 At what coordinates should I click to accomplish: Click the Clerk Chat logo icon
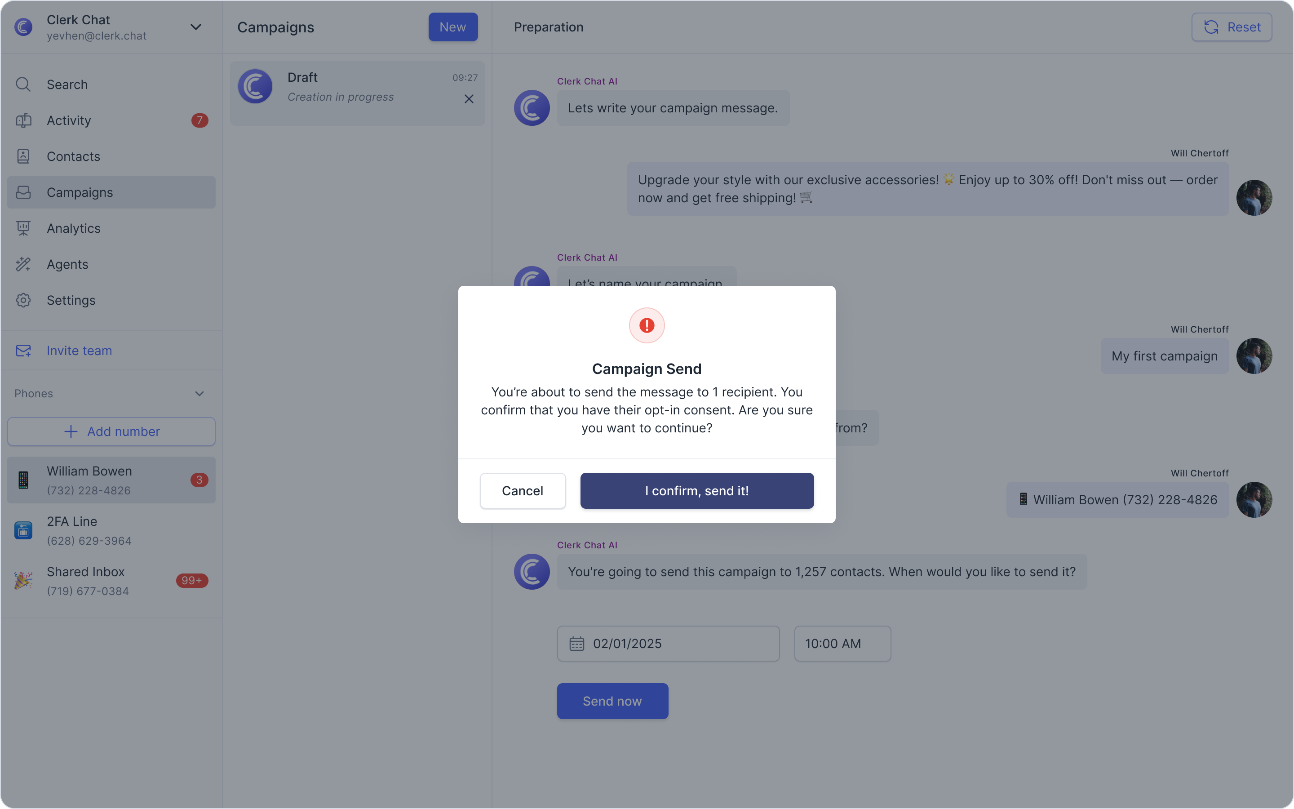tap(23, 27)
